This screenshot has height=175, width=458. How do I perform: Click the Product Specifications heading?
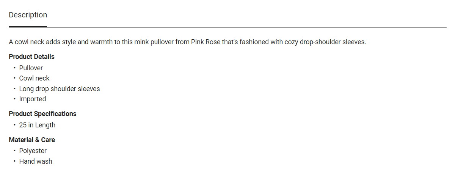tap(42, 114)
